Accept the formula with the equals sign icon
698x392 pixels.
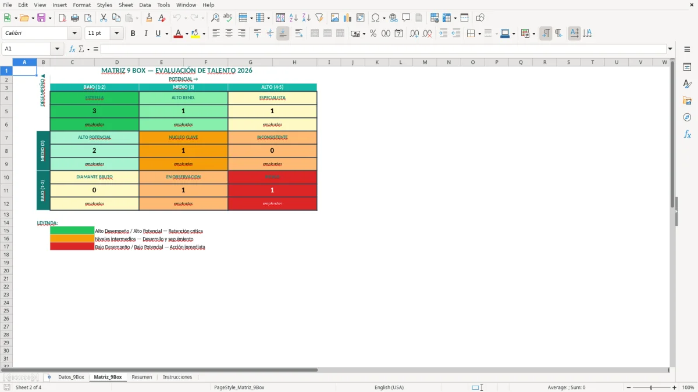coord(96,49)
